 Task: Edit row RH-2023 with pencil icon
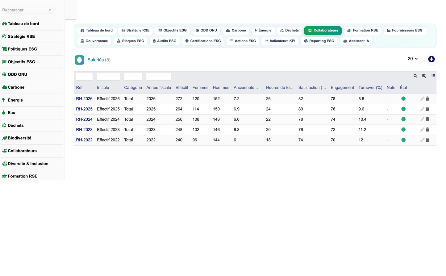point(422,130)
